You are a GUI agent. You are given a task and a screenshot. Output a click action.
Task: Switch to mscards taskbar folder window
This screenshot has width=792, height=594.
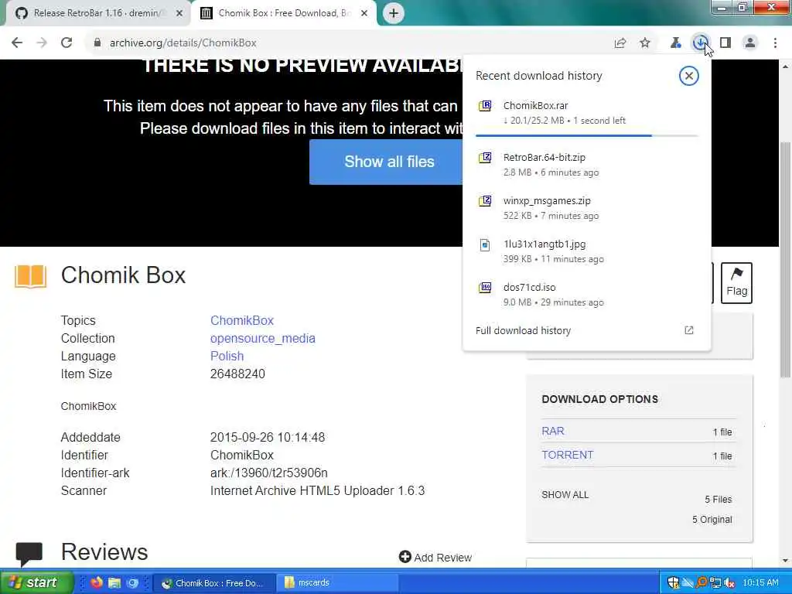pos(337,583)
